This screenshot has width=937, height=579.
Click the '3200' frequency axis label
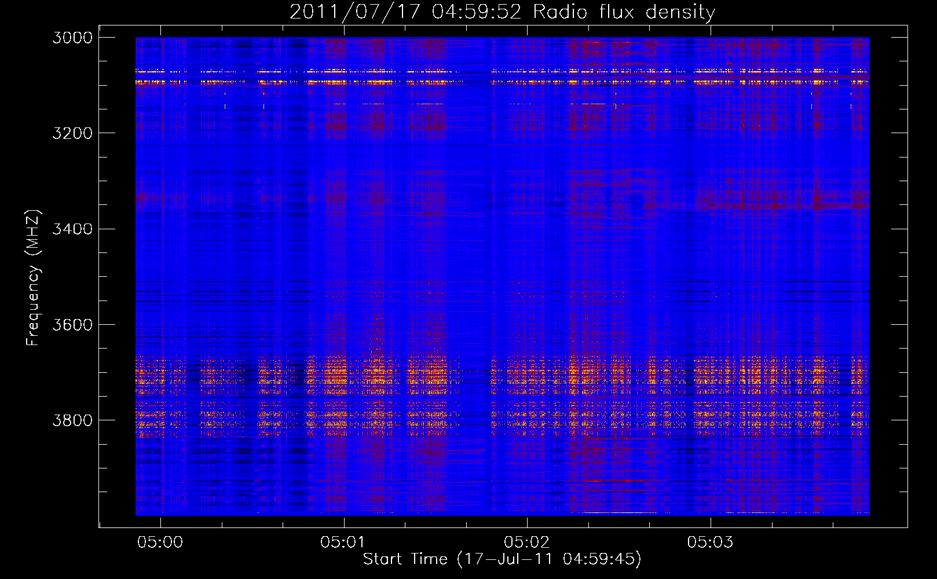click(72, 133)
